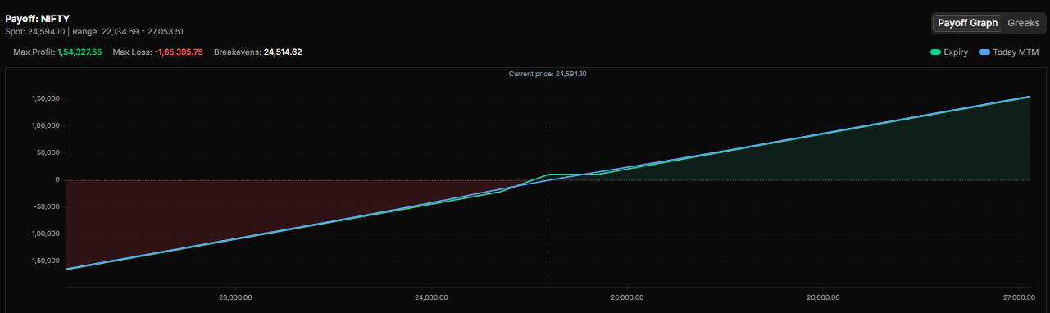Click the green Expiry color swatch

[935, 52]
